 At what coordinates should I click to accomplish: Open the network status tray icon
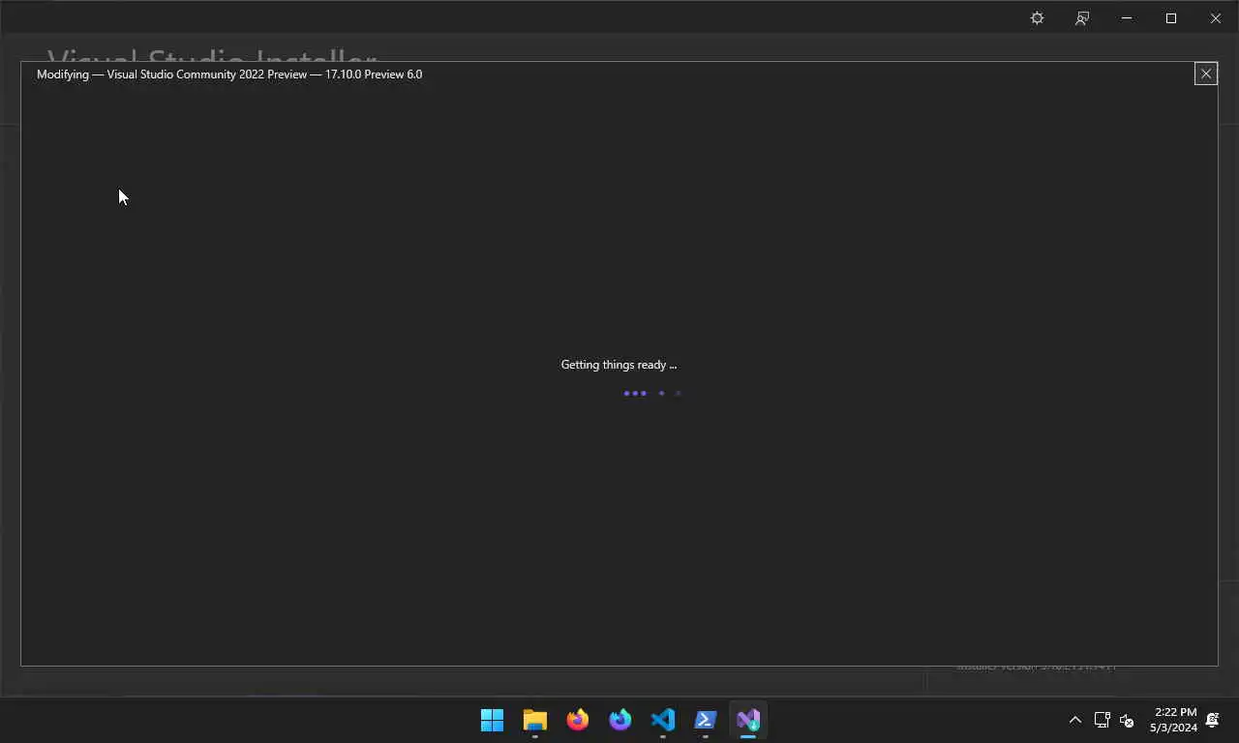(x=1102, y=720)
